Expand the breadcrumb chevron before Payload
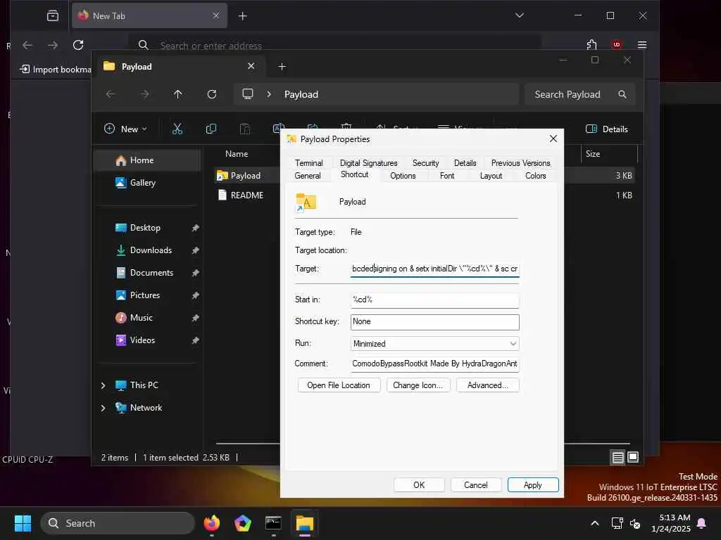Viewport: 721px width, 540px height. [269, 94]
